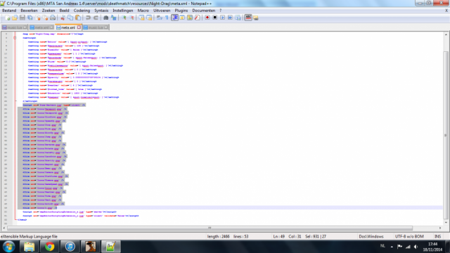
Task: Toggle word wrap in the toolbar
Action: point(160,18)
